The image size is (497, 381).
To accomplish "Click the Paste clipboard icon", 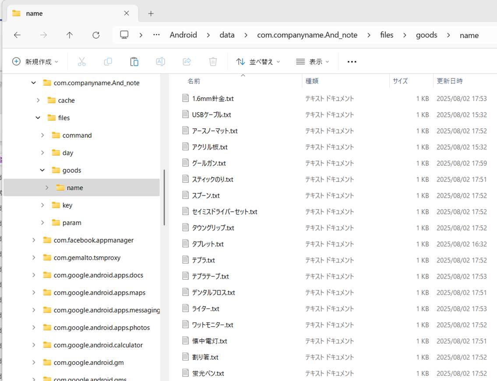I will tap(134, 62).
